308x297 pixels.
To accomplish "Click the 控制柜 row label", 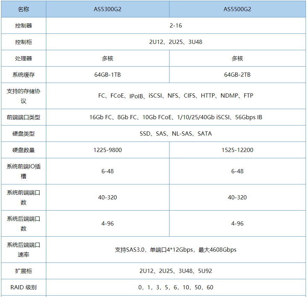I will tap(23, 42).
